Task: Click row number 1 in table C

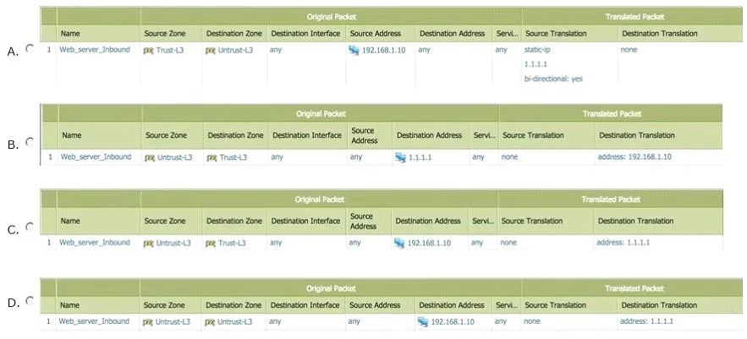Action: [x=49, y=243]
